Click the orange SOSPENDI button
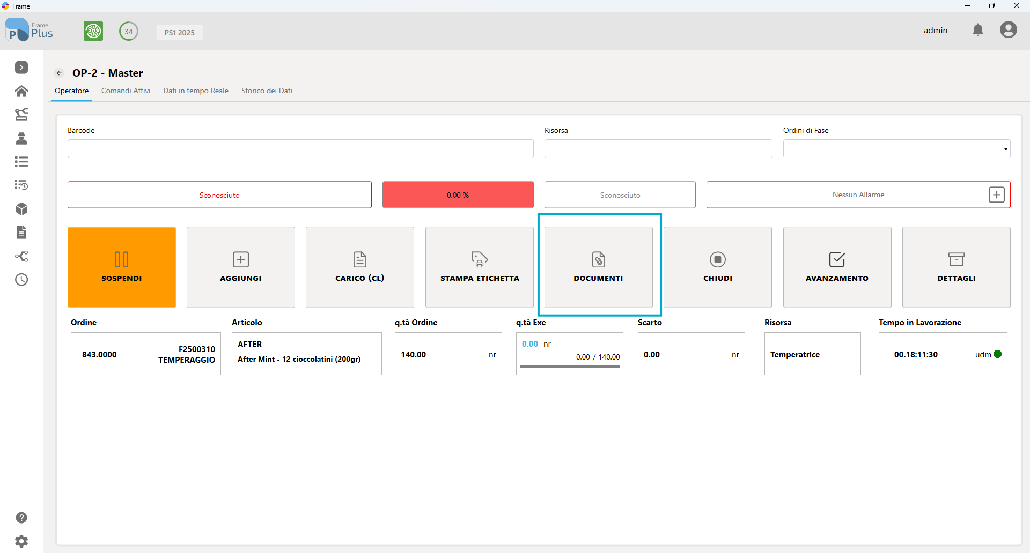1030x553 pixels. coord(122,267)
